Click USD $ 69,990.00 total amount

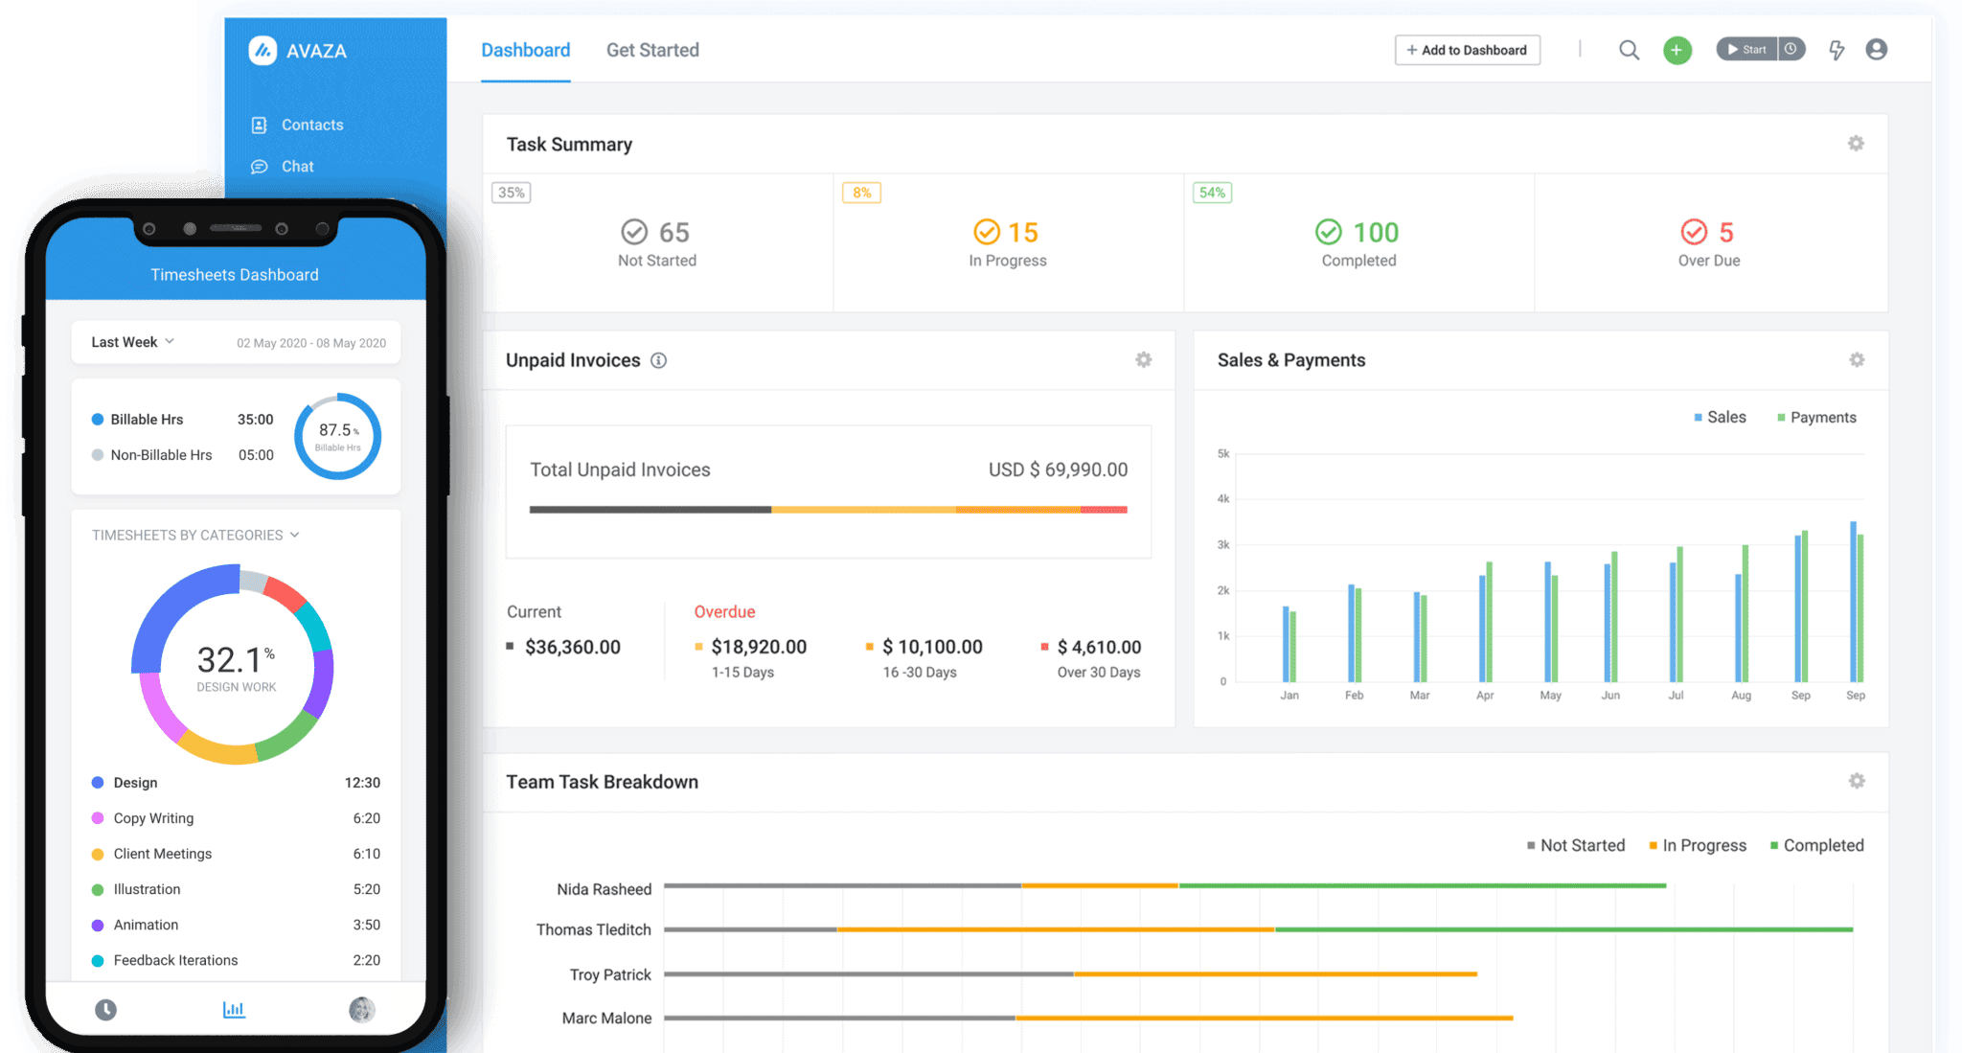coord(1058,469)
